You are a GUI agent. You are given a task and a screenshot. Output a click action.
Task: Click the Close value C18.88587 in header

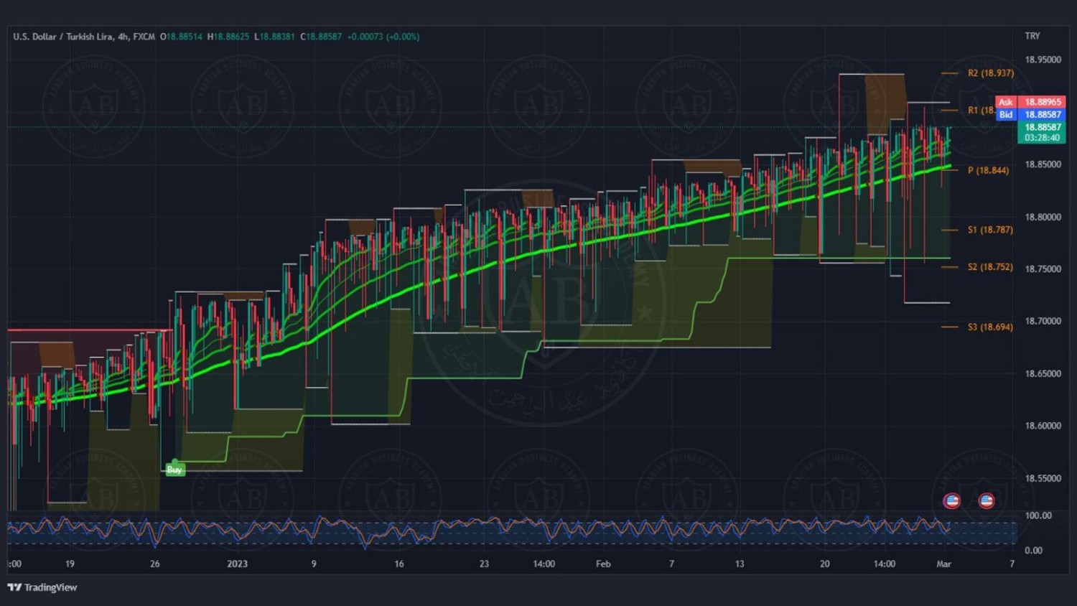coord(321,37)
